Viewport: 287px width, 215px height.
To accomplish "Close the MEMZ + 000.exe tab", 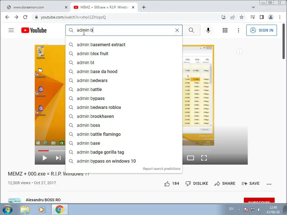I will (x=133, y=7).
